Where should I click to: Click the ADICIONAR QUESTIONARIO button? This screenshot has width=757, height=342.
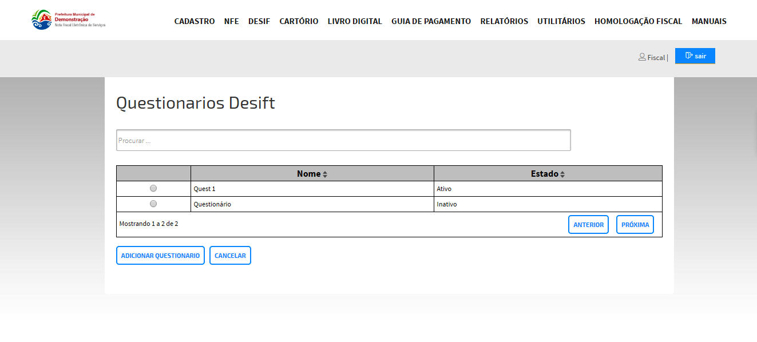tap(160, 256)
